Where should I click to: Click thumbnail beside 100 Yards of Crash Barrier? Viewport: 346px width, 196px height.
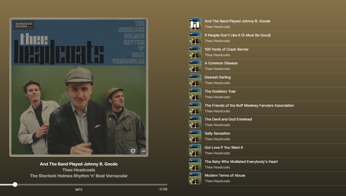195,52
